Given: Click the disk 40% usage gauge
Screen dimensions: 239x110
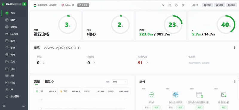Looking at the screenshot, I should pos(226,24).
